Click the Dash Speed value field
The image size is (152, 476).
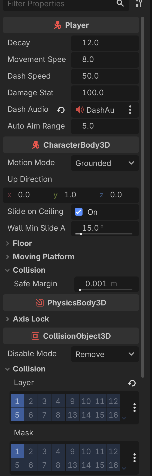pos(105,76)
